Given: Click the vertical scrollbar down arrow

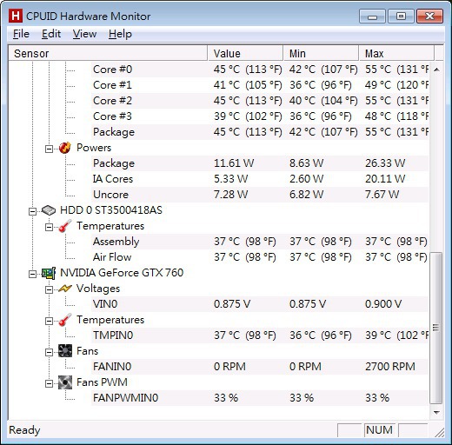Looking at the screenshot, I should (x=436, y=412).
